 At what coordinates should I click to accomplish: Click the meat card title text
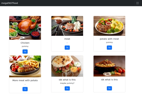[67, 39]
